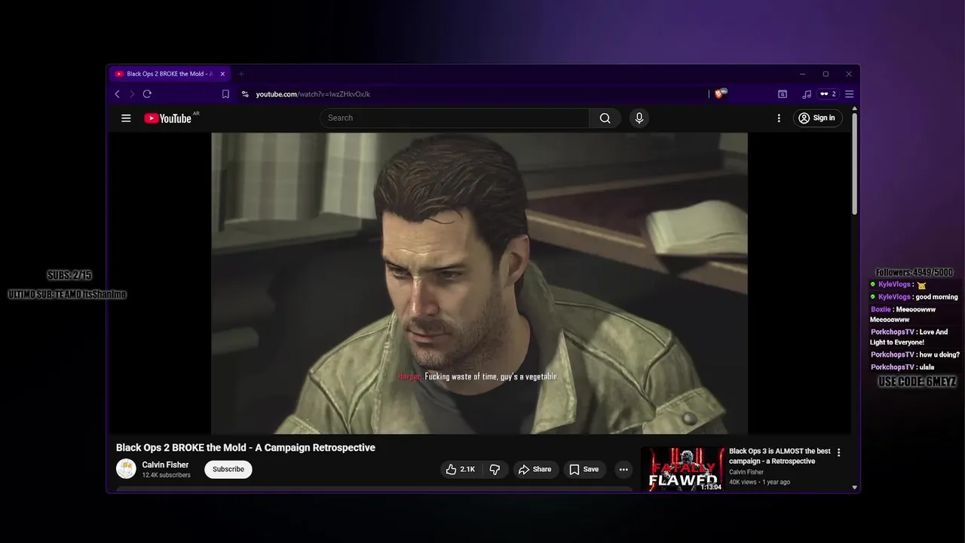Click the page vertical scrollbar thumb
Viewport: 965px width, 543px height.
[854, 164]
